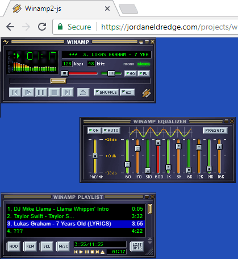The width and height of the screenshot is (238, 259).
Task: Click the spectrum visualizer in main window
Action: 35,66
